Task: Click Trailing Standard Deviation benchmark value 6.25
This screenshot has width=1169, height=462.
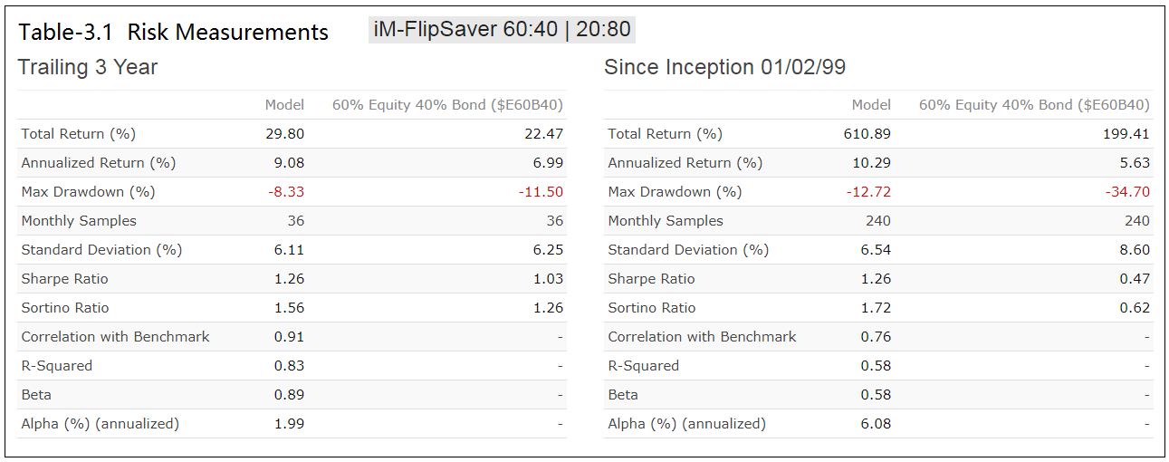Action: [549, 250]
